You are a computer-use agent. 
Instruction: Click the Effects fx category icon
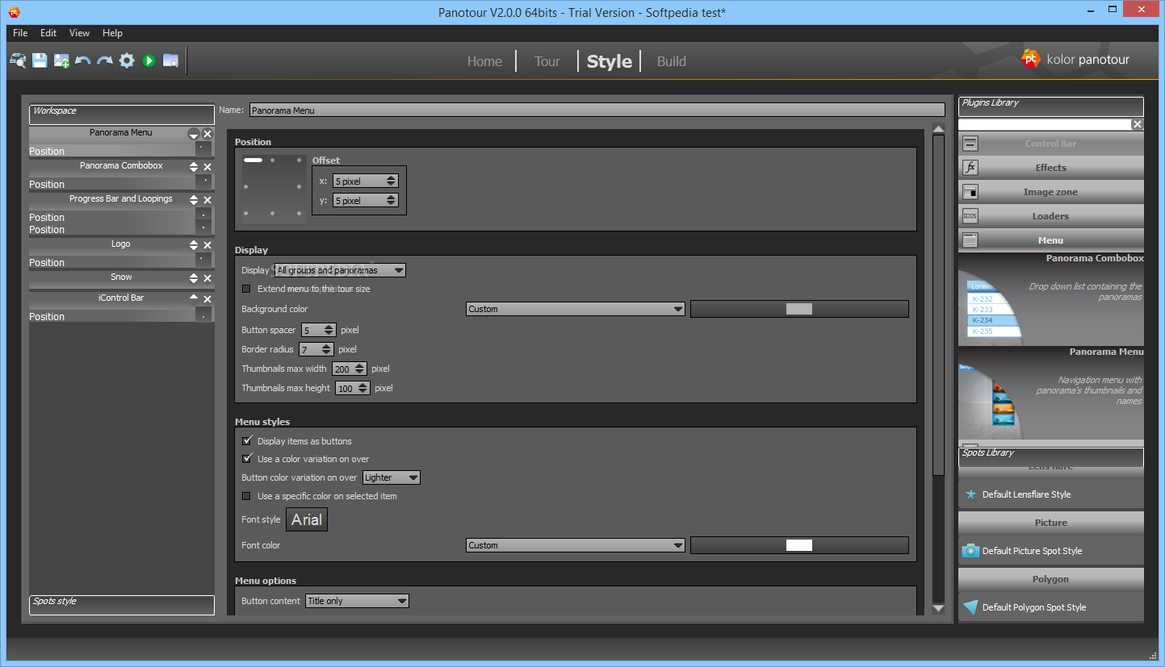970,168
